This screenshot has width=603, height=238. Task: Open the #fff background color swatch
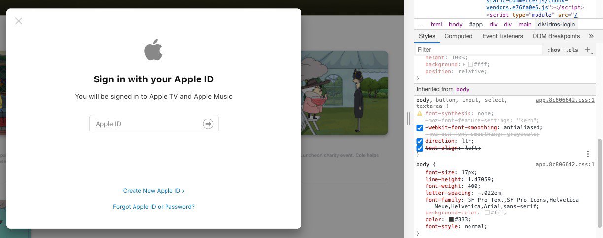(470, 64)
